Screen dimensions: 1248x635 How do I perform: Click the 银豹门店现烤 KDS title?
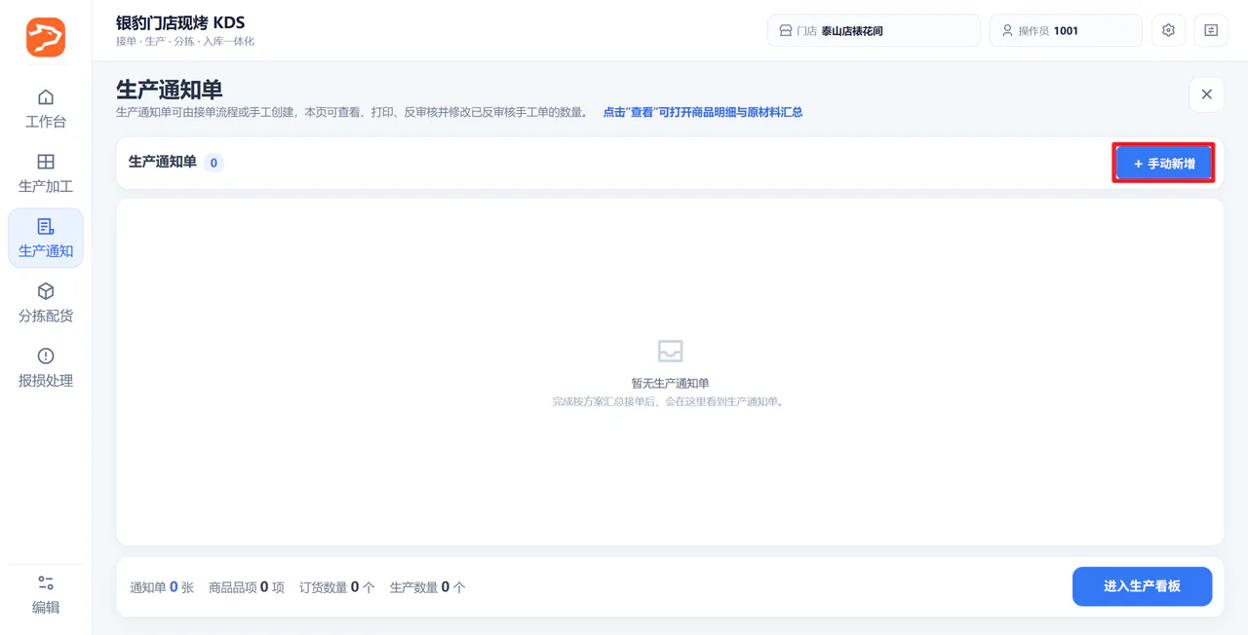click(x=180, y=22)
